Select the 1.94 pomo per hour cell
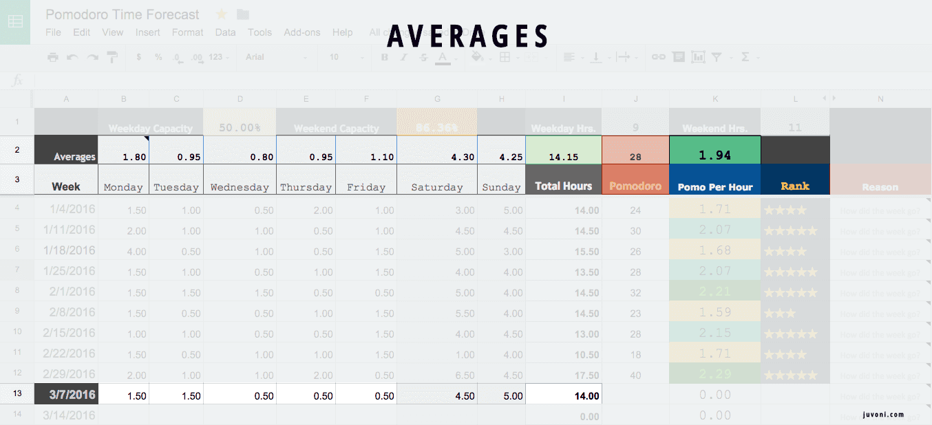 tap(715, 150)
